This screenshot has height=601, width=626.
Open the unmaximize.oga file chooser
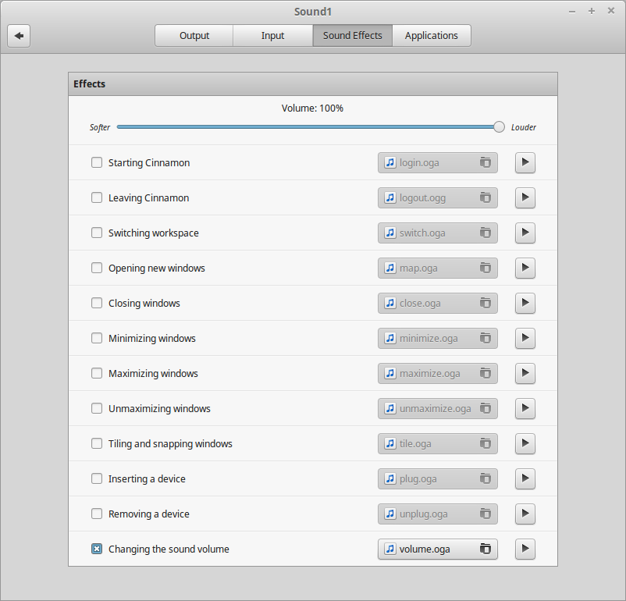click(438, 408)
